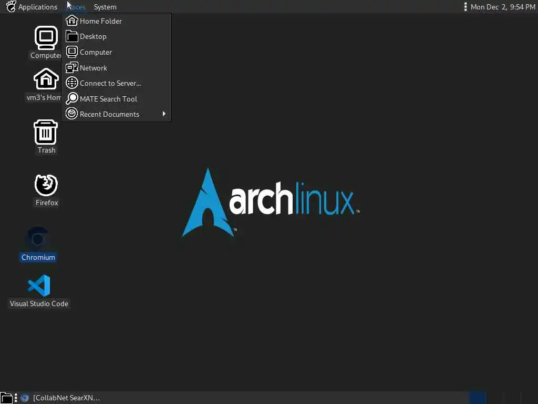Viewport: 538px width, 404px height.
Task: Select Computer entry in Places menu
Action: coord(116,52)
